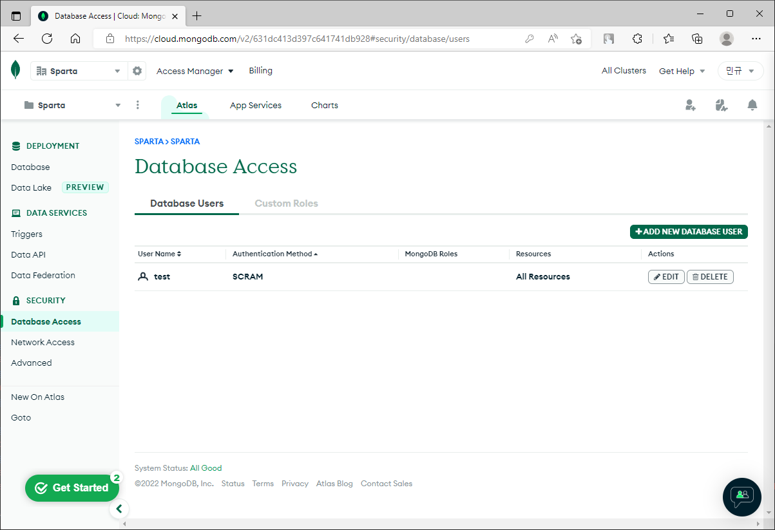
Task: Delete the test database user
Action: tap(710, 277)
